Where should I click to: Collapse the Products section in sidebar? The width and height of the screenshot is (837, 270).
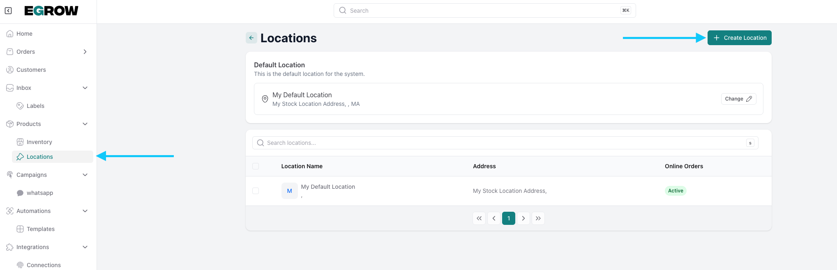(85, 124)
